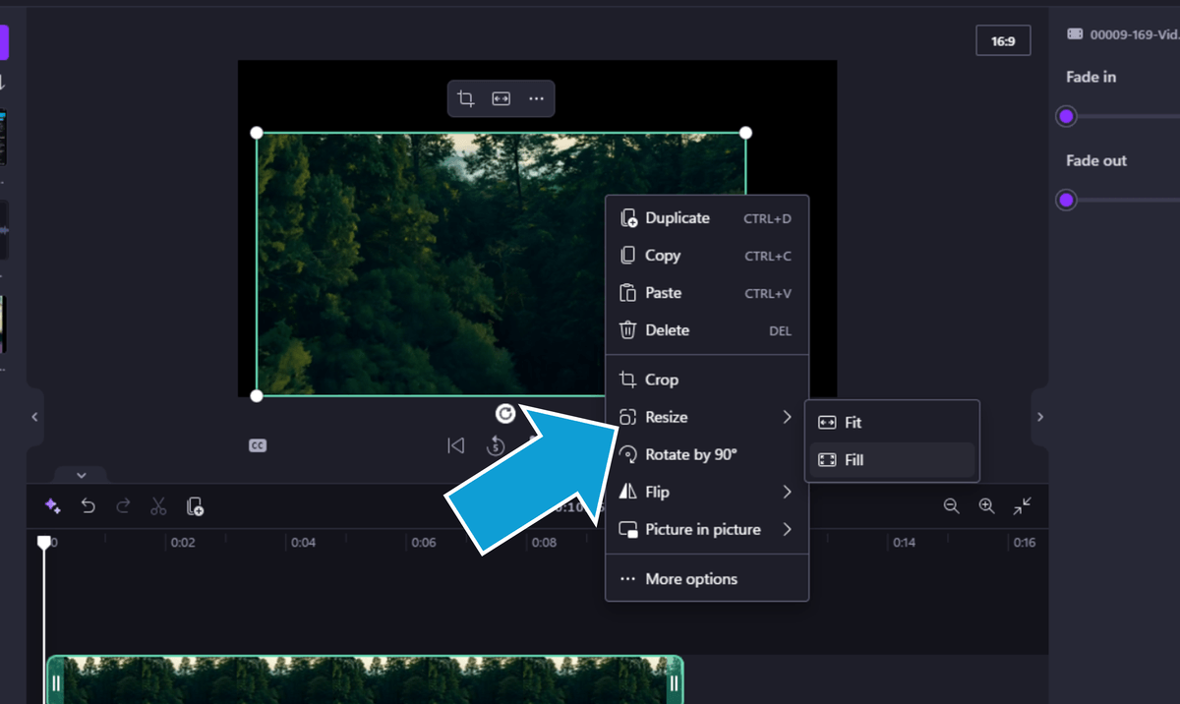1180x704 pixels.
Task: Click the zoom in magnifier above the timeline
Action: (x=986, y=505)
